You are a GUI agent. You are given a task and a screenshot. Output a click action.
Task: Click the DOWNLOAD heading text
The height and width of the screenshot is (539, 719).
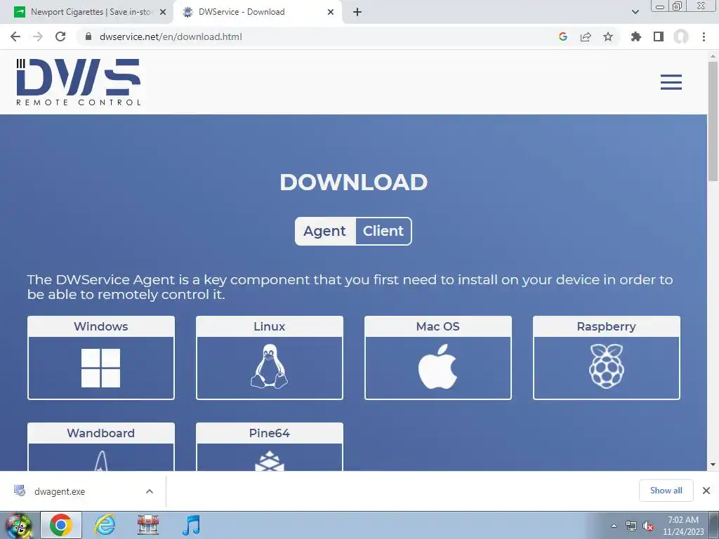pos(354,182)
